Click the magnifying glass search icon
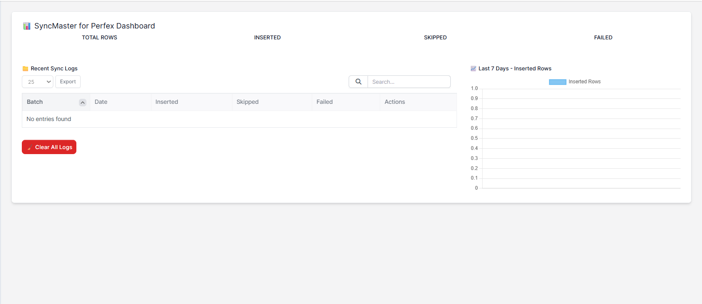This screenshot has height=304, width=702. 358,82
